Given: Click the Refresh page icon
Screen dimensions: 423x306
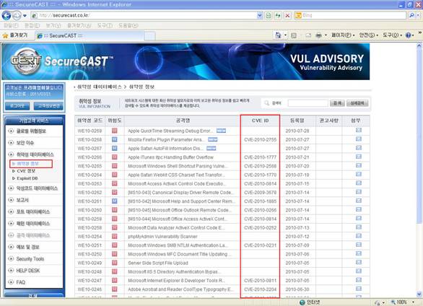Looking at the screenshot, I should click(278, 15).
